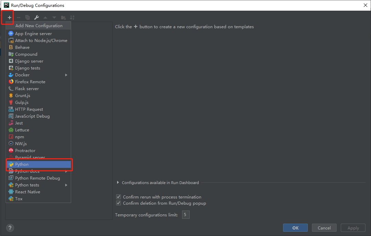This screenshot has height=236, width=371.
Task: Close the Run/Debug Configurations dialog
Action: (365, 5)
